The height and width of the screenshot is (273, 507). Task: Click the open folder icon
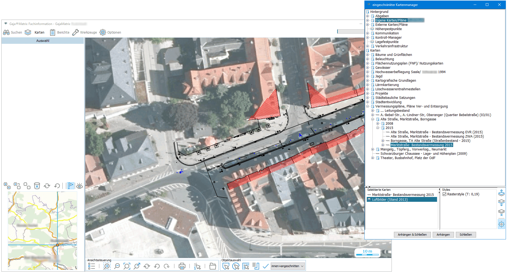[x=213, y=266]
